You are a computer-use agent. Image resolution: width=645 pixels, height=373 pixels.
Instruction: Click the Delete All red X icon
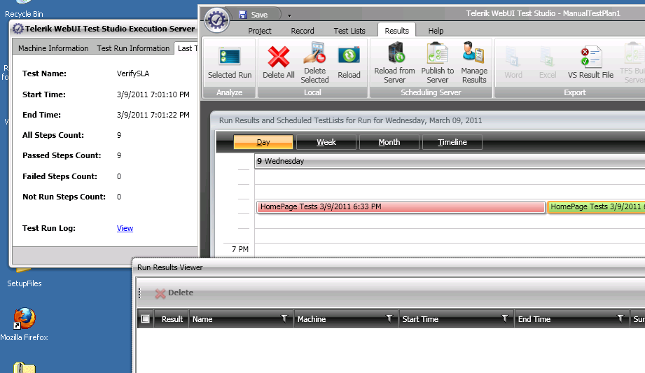pyautogui.click(x=279, y=57)
